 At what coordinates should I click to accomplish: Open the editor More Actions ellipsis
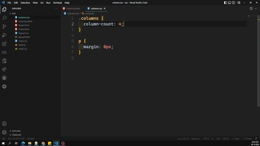pyautogui.click(x=256, y=9)
